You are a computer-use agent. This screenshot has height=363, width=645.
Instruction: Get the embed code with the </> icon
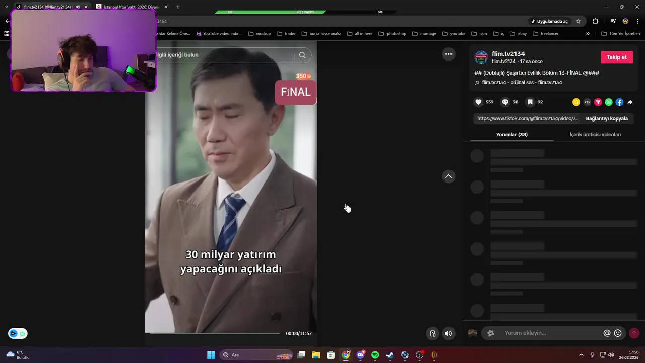[x=587, y=102]
